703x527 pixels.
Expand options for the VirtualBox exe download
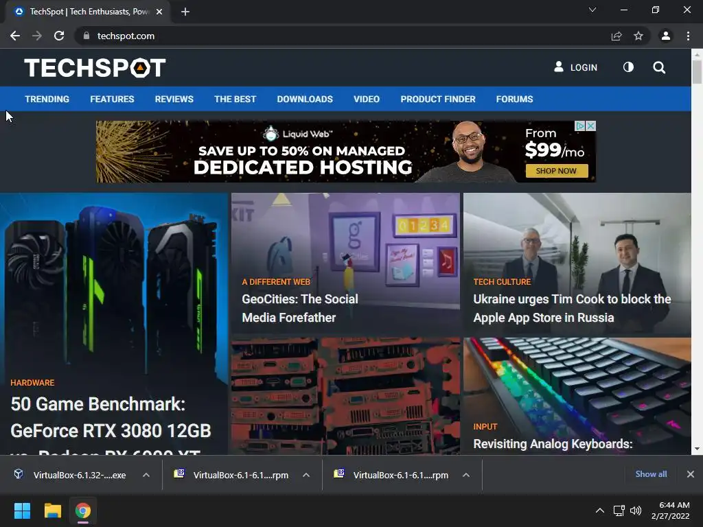pos(146,475)
